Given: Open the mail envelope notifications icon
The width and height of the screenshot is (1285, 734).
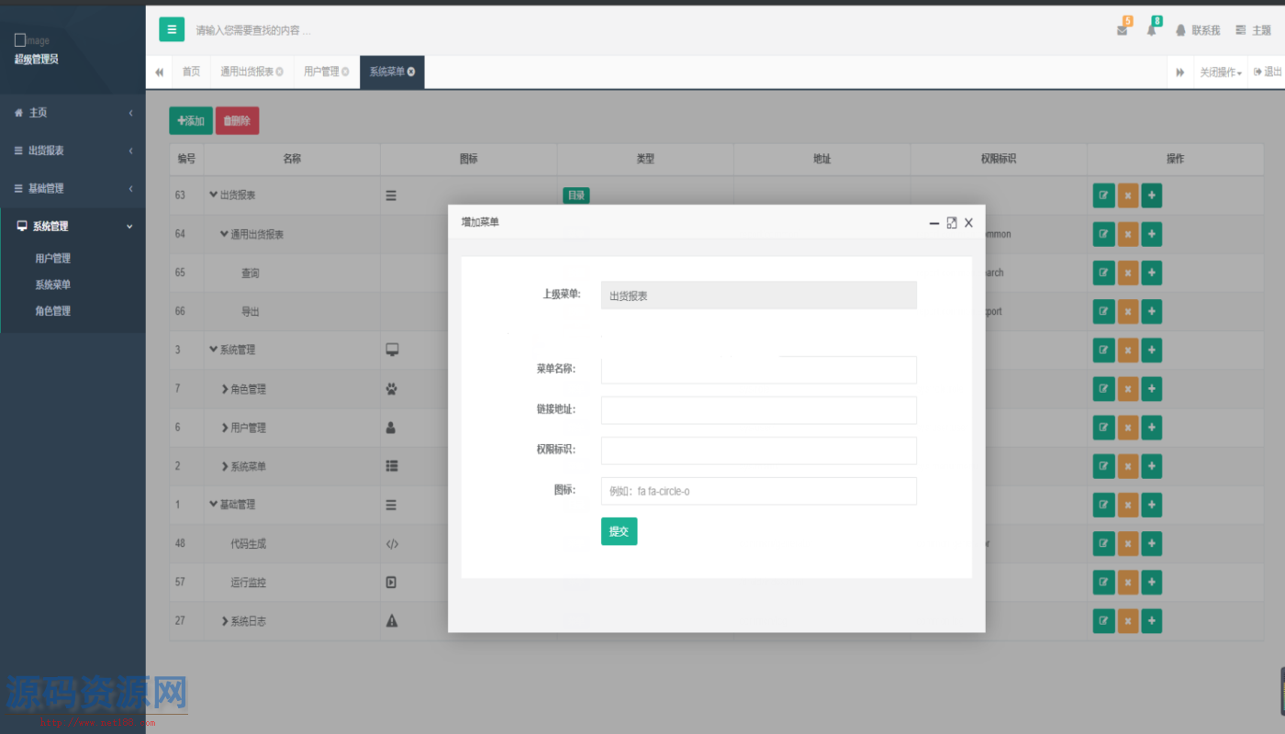Looking at the screenshot, I should coord(1123,29).
